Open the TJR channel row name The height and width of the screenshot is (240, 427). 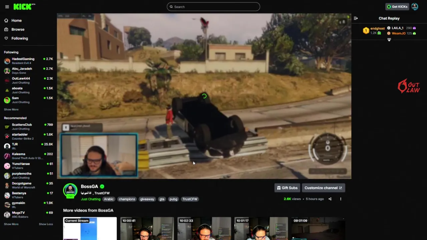point(15,144)
